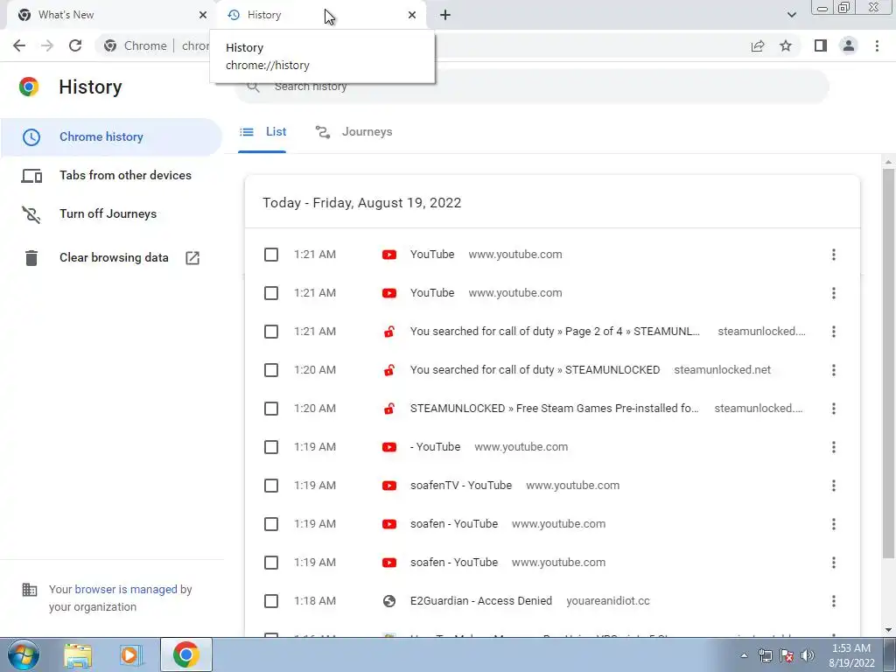Click Turn off Journeys
The width and height of the screenshot is (896, 672).
tap(111, 213)
